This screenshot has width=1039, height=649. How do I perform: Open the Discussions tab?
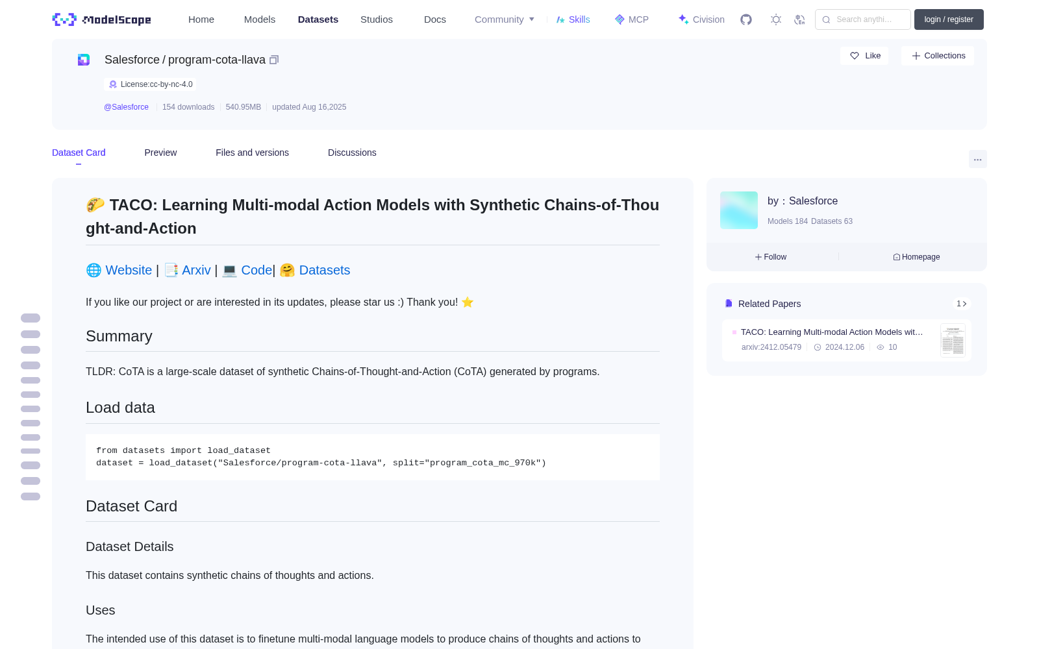pyautogui.click(x=352, y=153)
